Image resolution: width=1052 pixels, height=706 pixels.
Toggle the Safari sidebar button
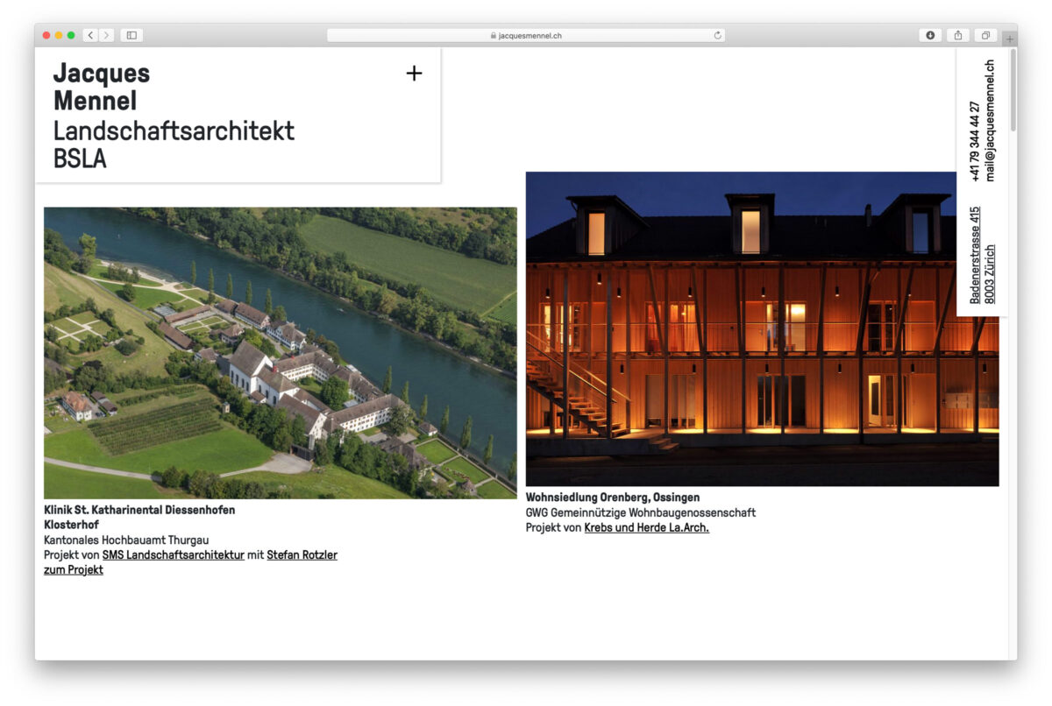click(x=131, y=35)
